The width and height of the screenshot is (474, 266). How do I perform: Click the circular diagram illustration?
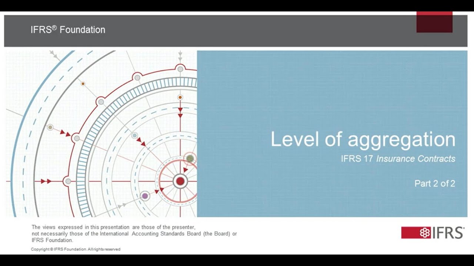pos(101,134)
